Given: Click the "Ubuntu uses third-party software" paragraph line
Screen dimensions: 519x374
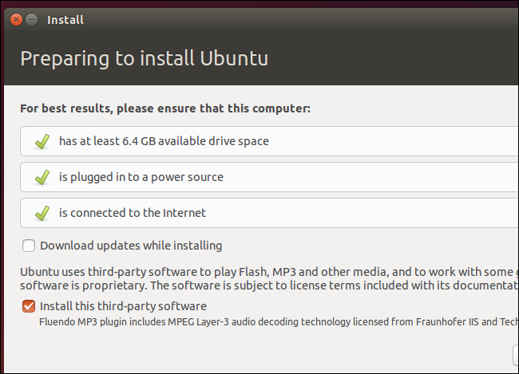Looking at the screenshot, I should [x=263, y=271].
